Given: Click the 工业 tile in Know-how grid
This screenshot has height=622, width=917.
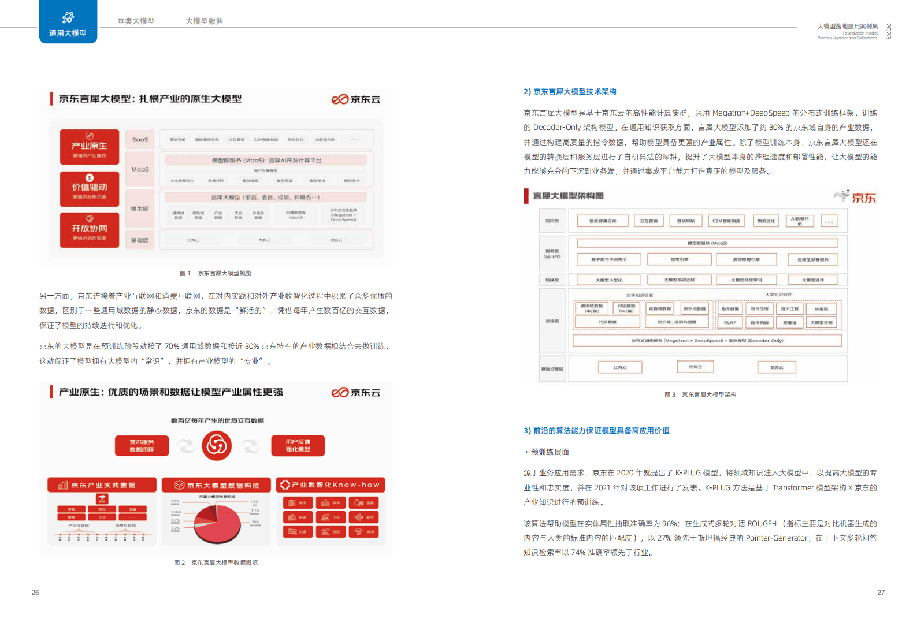Looking at the screenshot, I should point(331,517).
